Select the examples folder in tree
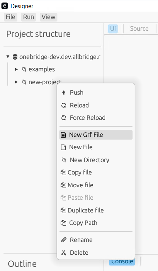The width and height of the screenshot is (158, 271). pos(41,69)
